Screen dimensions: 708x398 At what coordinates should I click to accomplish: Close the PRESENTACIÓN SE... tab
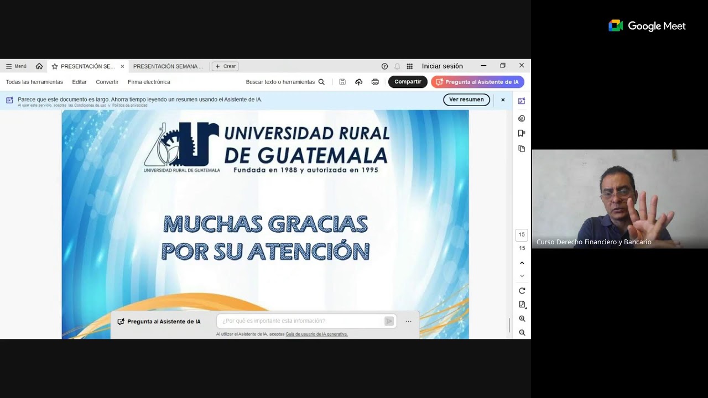(122, 66)
